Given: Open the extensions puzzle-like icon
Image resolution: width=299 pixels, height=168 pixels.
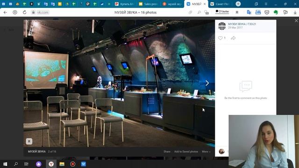Looking at the screenshot, I should pos(285,13).
